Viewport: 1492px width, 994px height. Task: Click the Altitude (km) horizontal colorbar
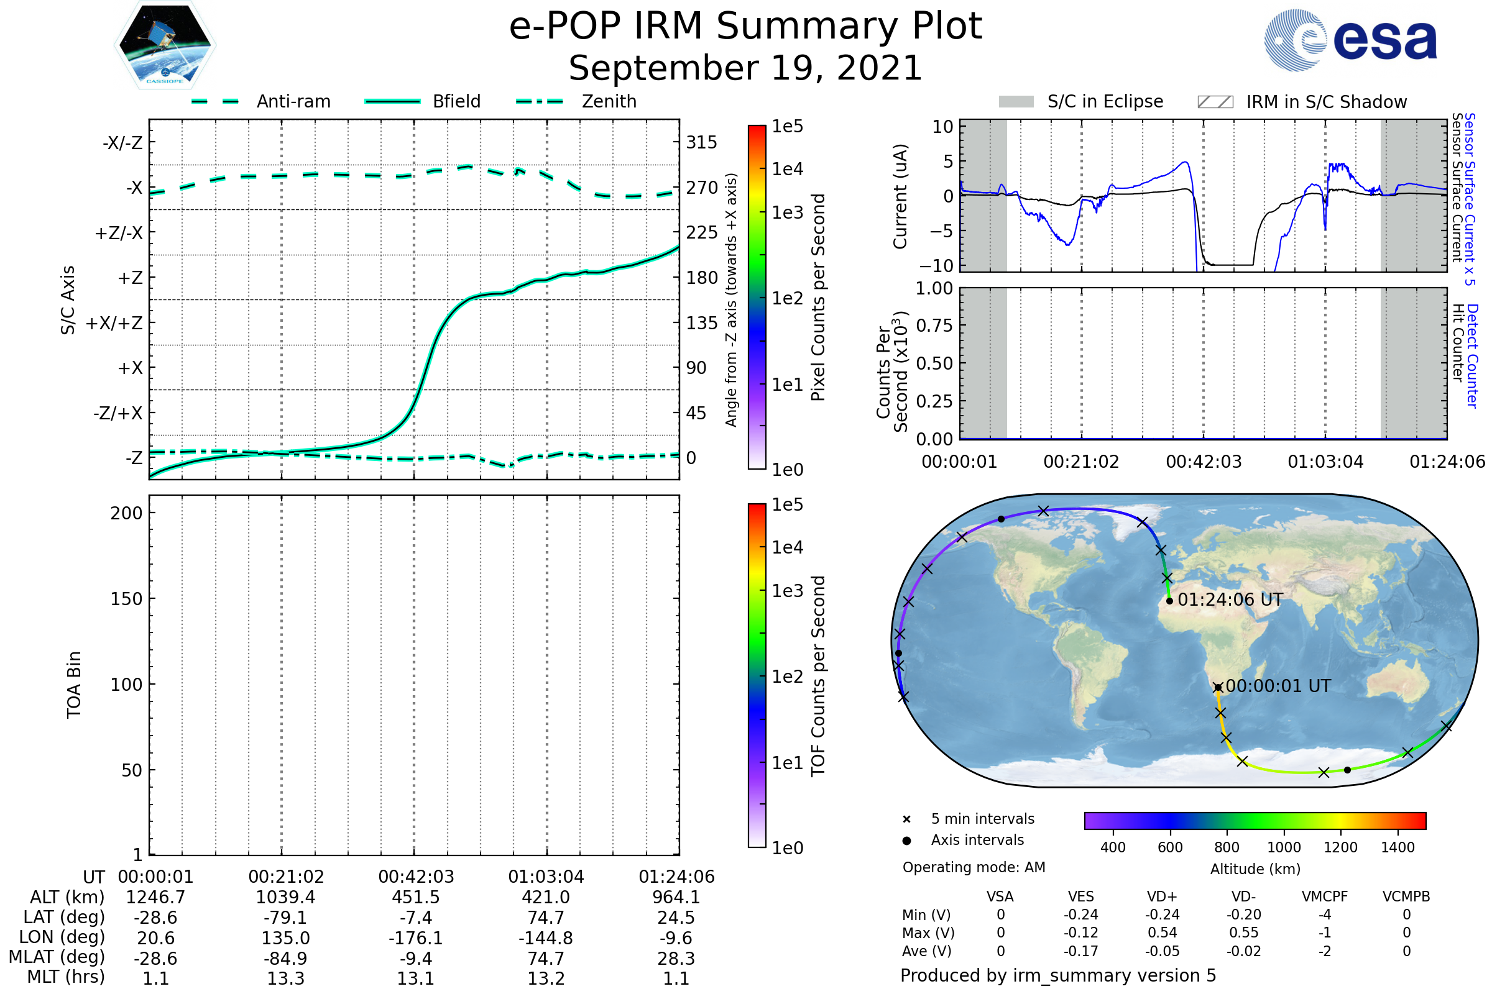coord(1255,820)
